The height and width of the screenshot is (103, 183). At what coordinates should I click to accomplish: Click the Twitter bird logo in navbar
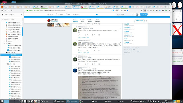(97, 14)
